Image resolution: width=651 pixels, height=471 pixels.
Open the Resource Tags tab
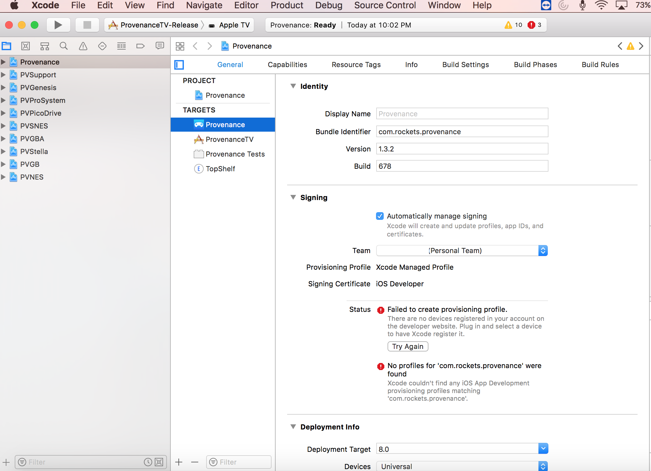tap(356, 65)
